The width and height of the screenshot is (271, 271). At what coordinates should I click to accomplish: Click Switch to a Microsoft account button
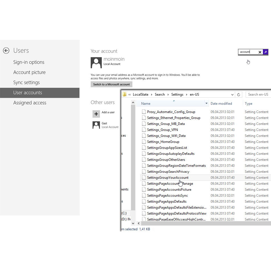point(112,84)
